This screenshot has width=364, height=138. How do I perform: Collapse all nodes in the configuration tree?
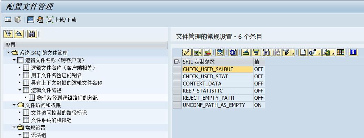(19, 34)
